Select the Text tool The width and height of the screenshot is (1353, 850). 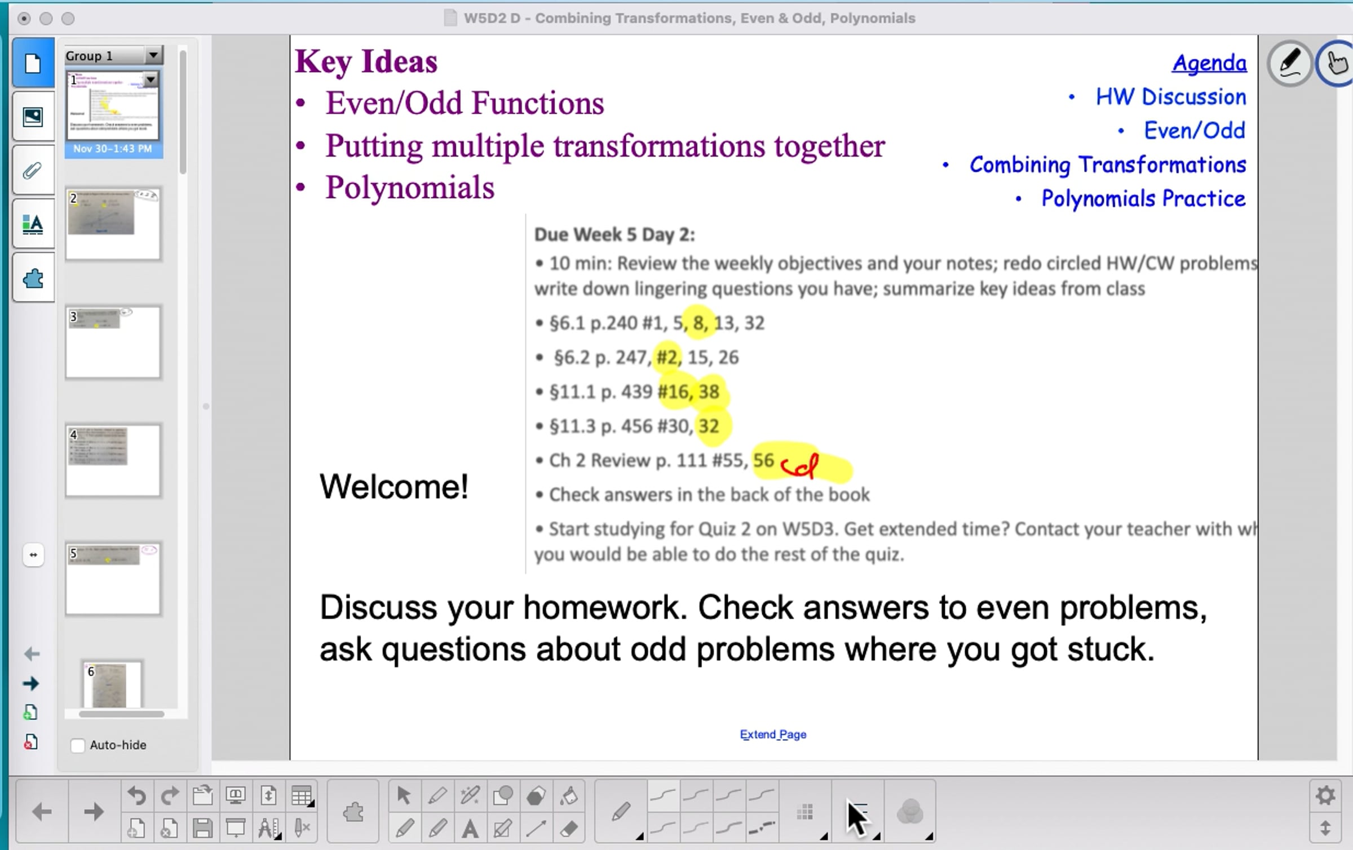tap(470, 828)
